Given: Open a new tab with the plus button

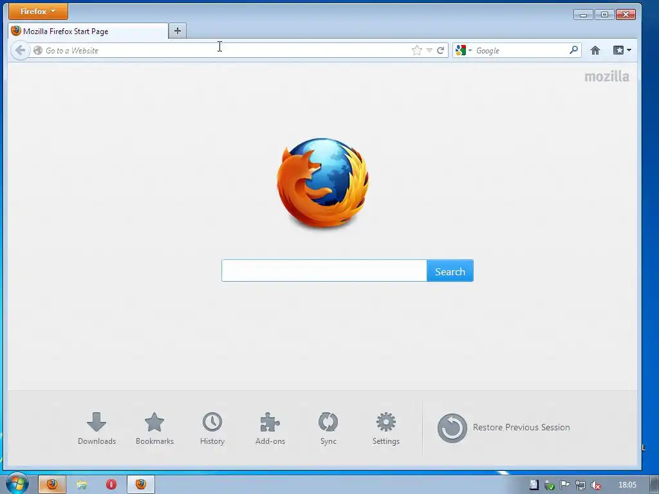Looking at the screenshot, I should 178,31.
